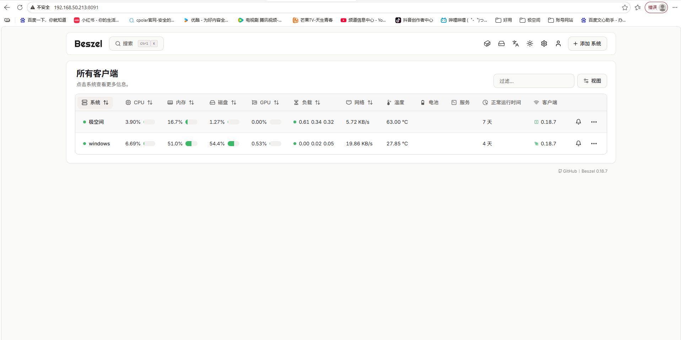Click the 添加 系统 button
The height and width of the screenshot is (340, 681).
click(587, 44)
